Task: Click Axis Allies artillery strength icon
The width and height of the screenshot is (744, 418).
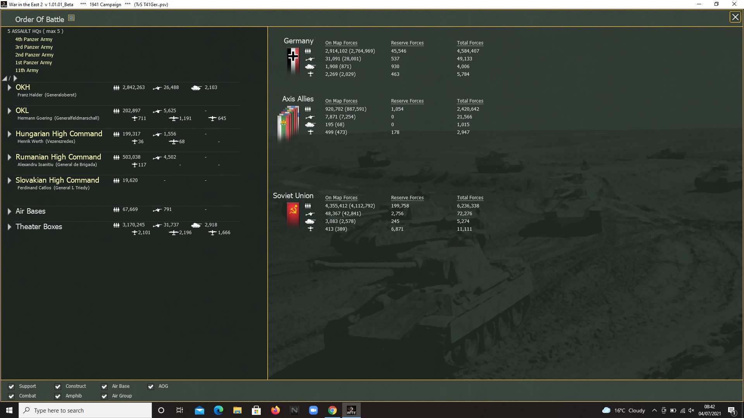Action: click(x=310, y=117)
